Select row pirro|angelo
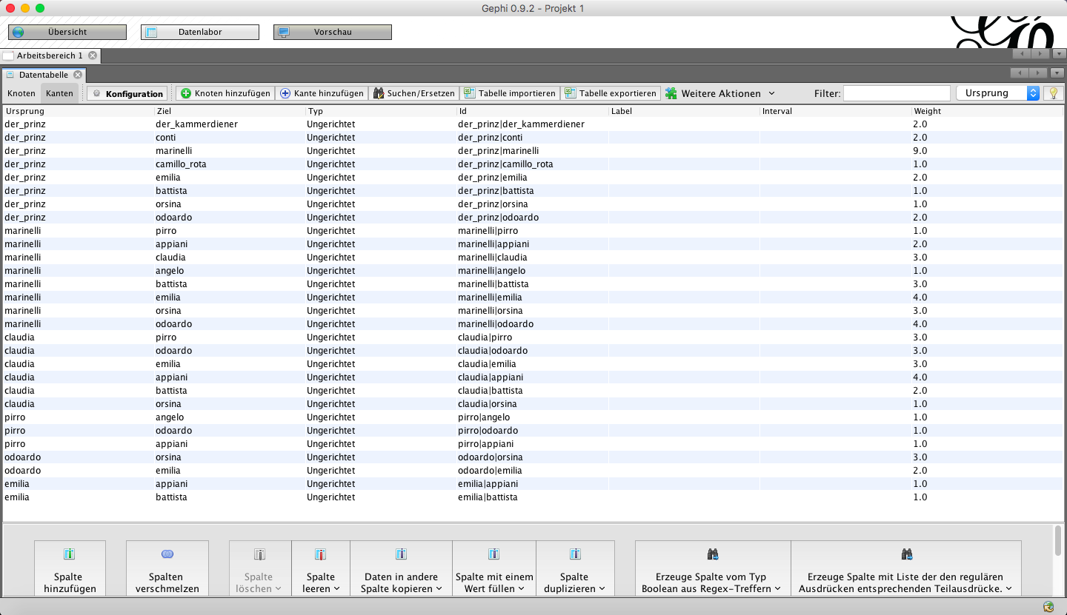 533,417
